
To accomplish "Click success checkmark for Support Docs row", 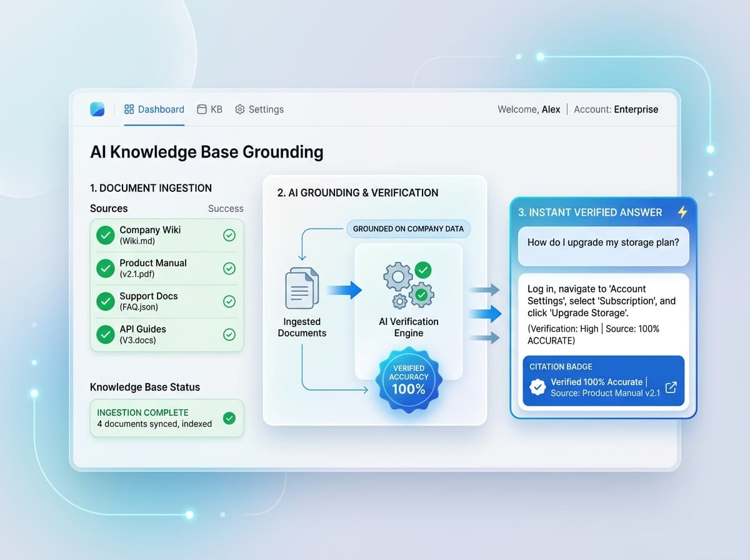I will [x=229, y=301].
